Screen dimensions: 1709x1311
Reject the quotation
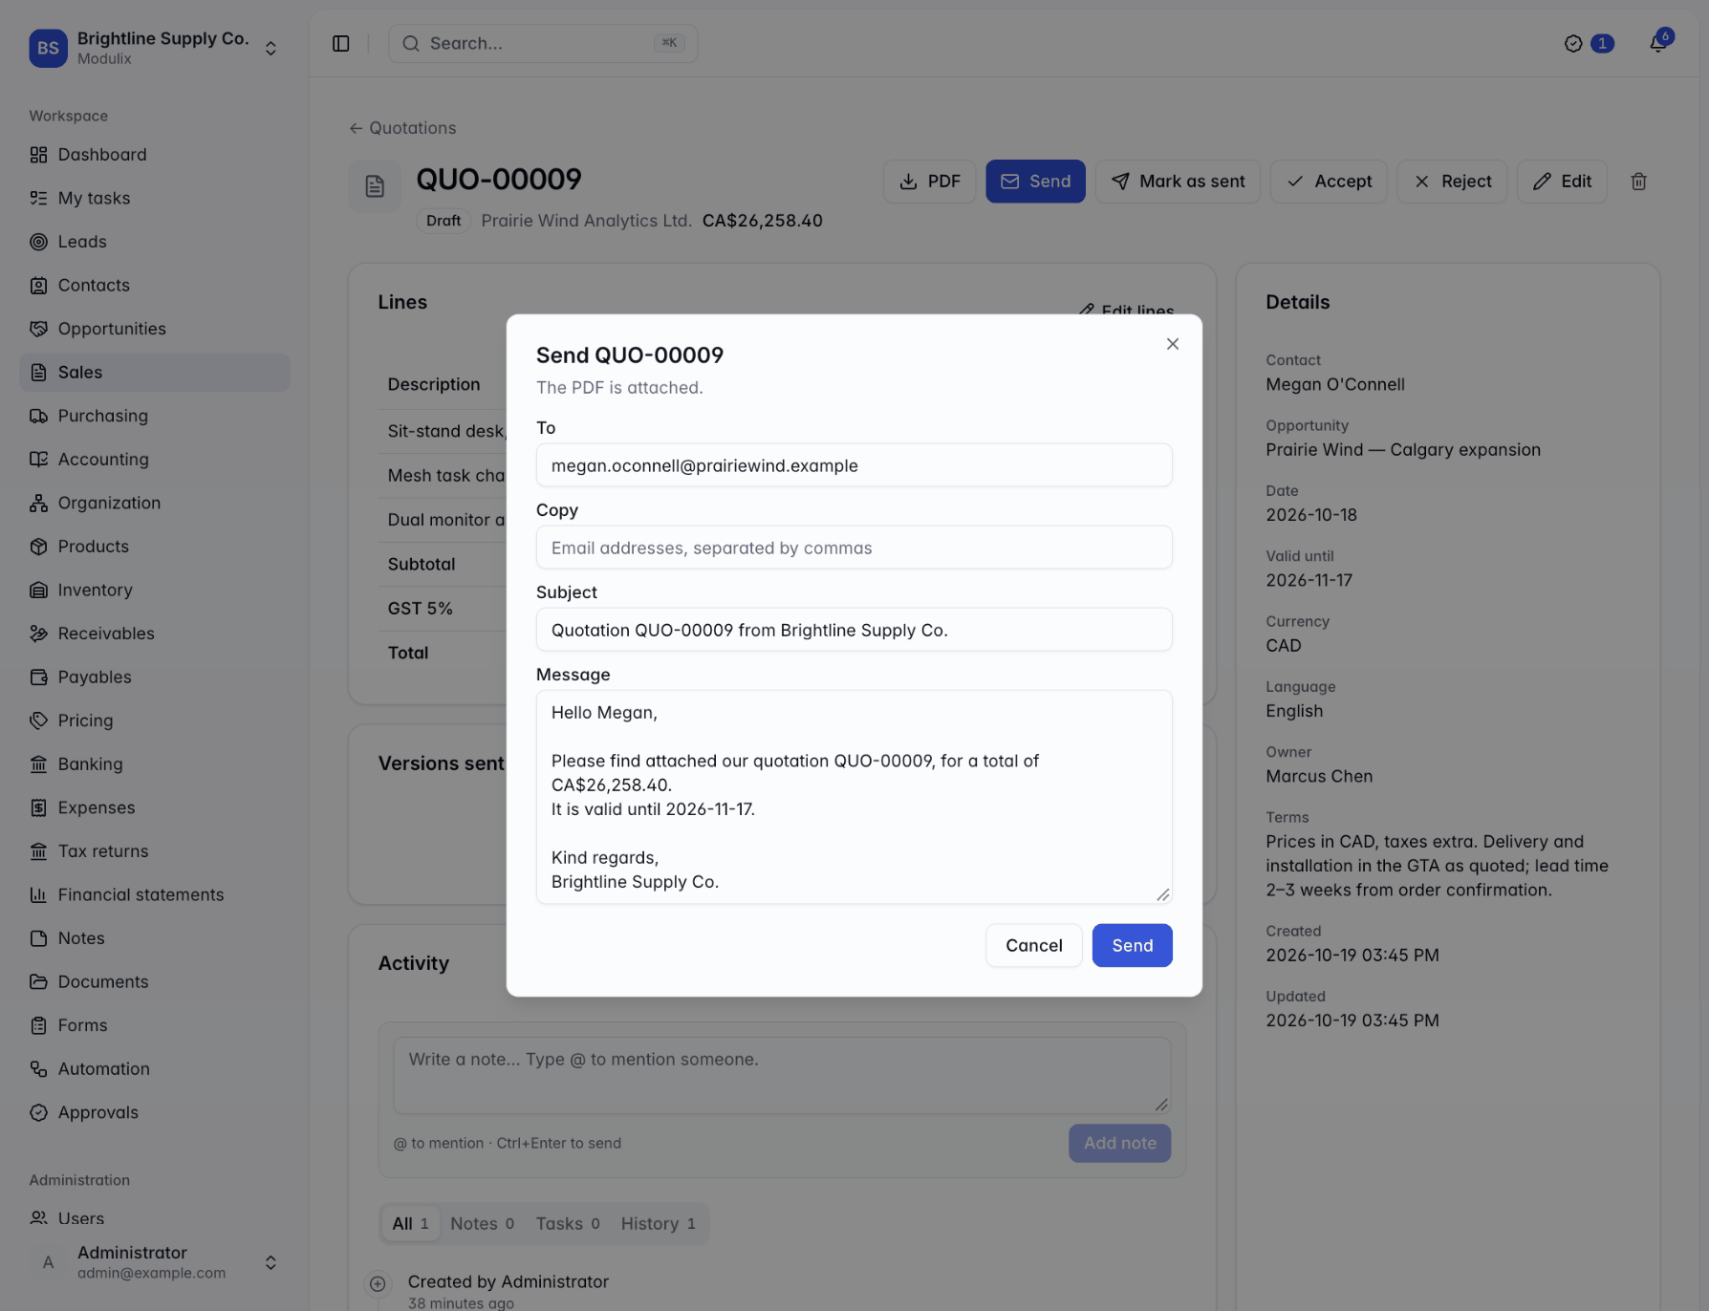coord(1451,182)
